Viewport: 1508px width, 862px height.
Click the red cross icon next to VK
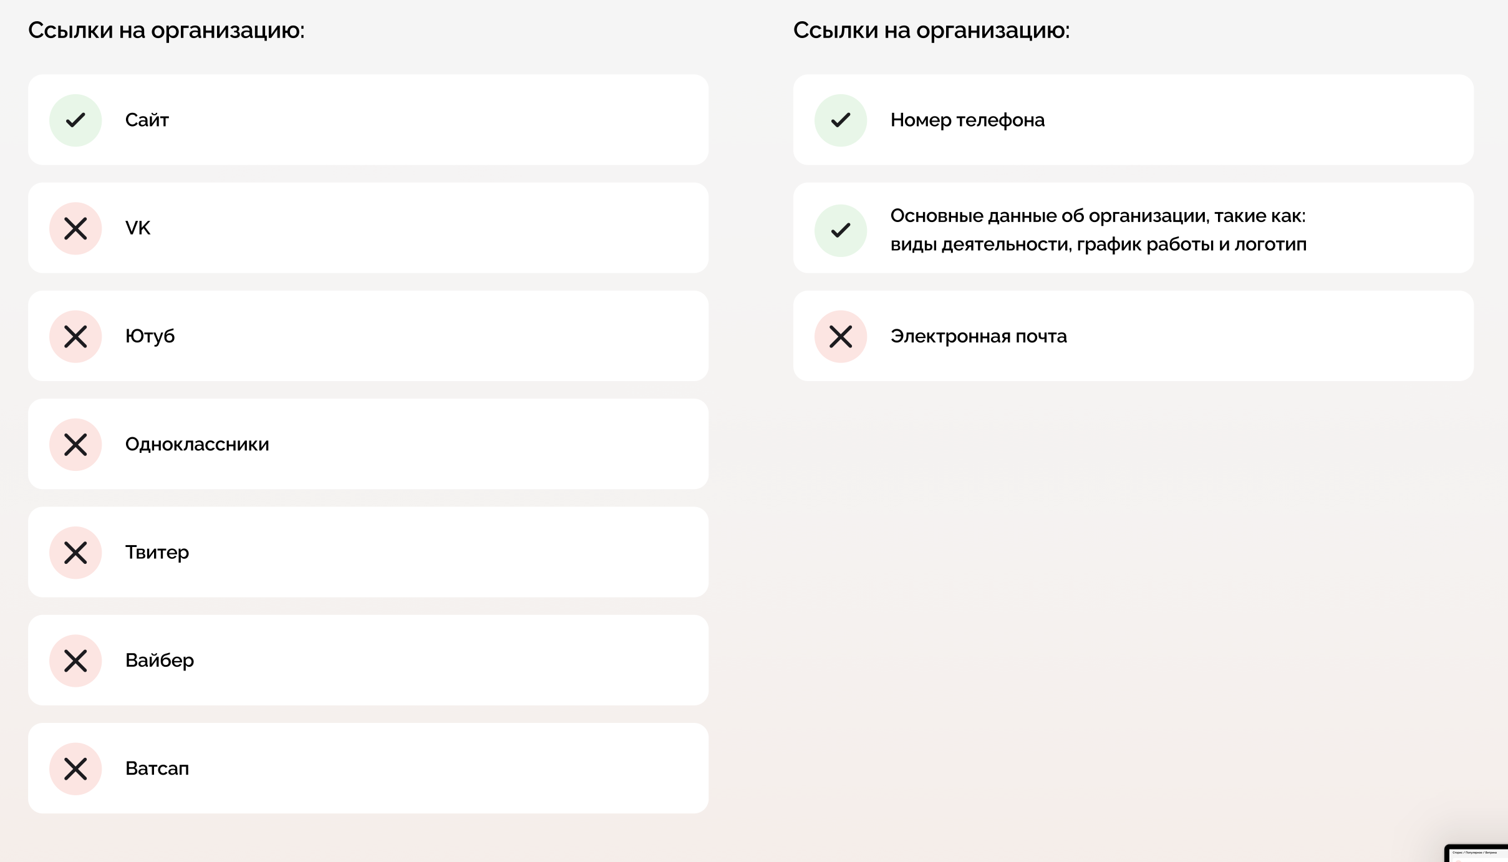pyautogui.click(x=75, y=228)
